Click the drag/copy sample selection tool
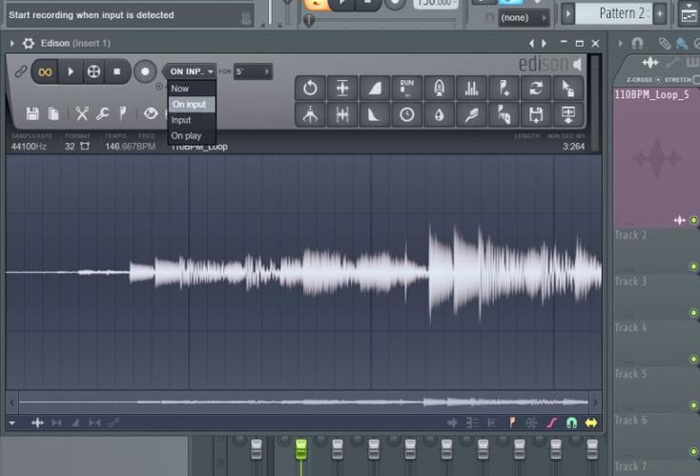 pyautogui.click(x=567, y=89)
